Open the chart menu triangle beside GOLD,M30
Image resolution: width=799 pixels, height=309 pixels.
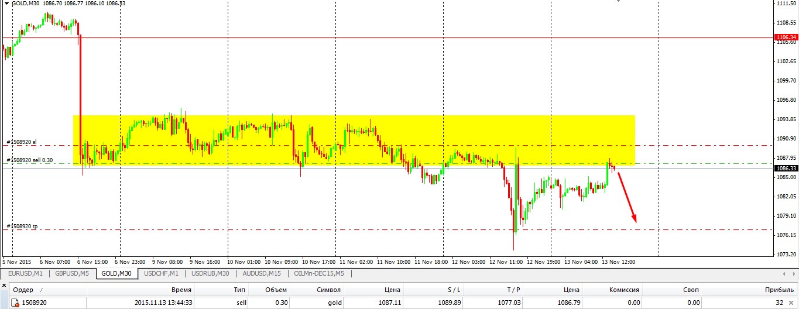point(6,3)
